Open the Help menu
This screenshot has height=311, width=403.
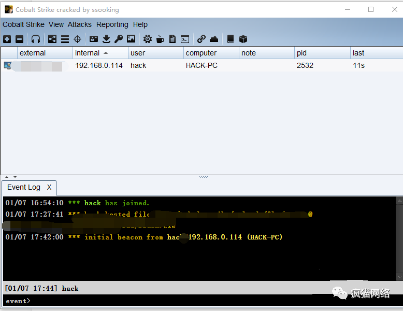140,24
